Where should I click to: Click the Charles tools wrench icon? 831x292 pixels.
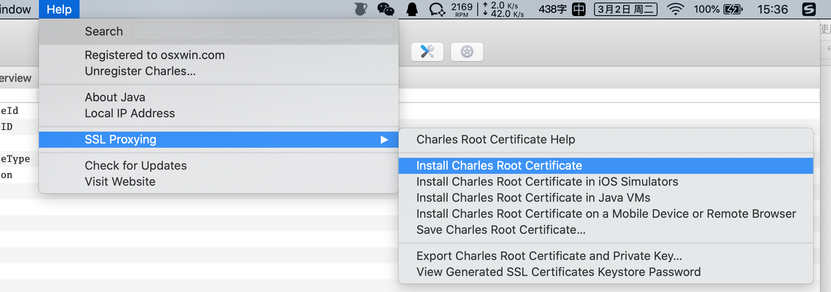[427, 52]
